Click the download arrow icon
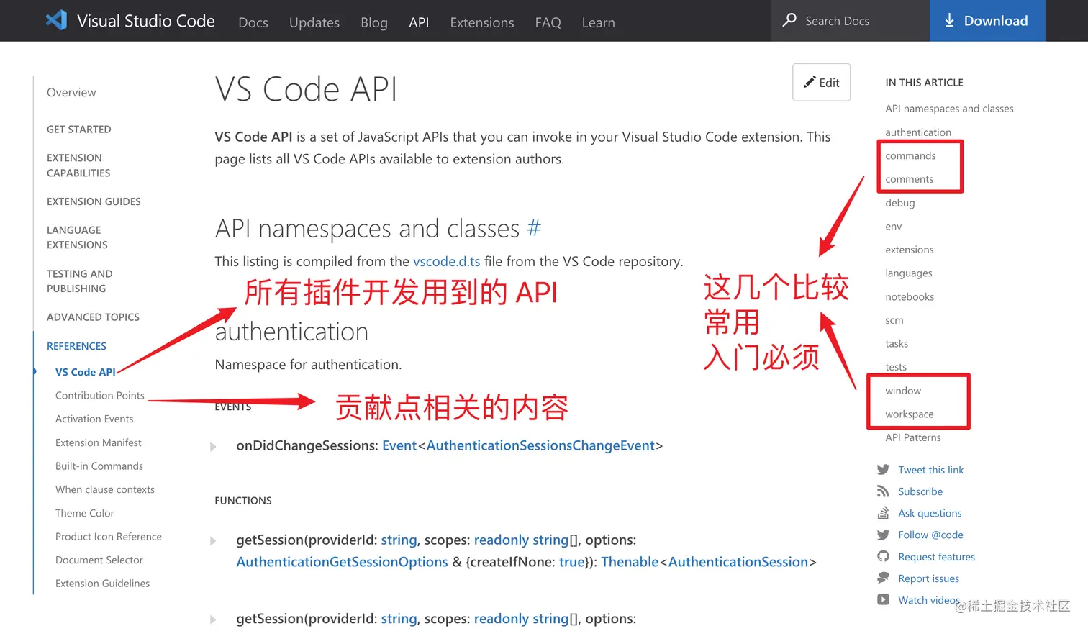The image size is (1088, 631). coord(949,20)
